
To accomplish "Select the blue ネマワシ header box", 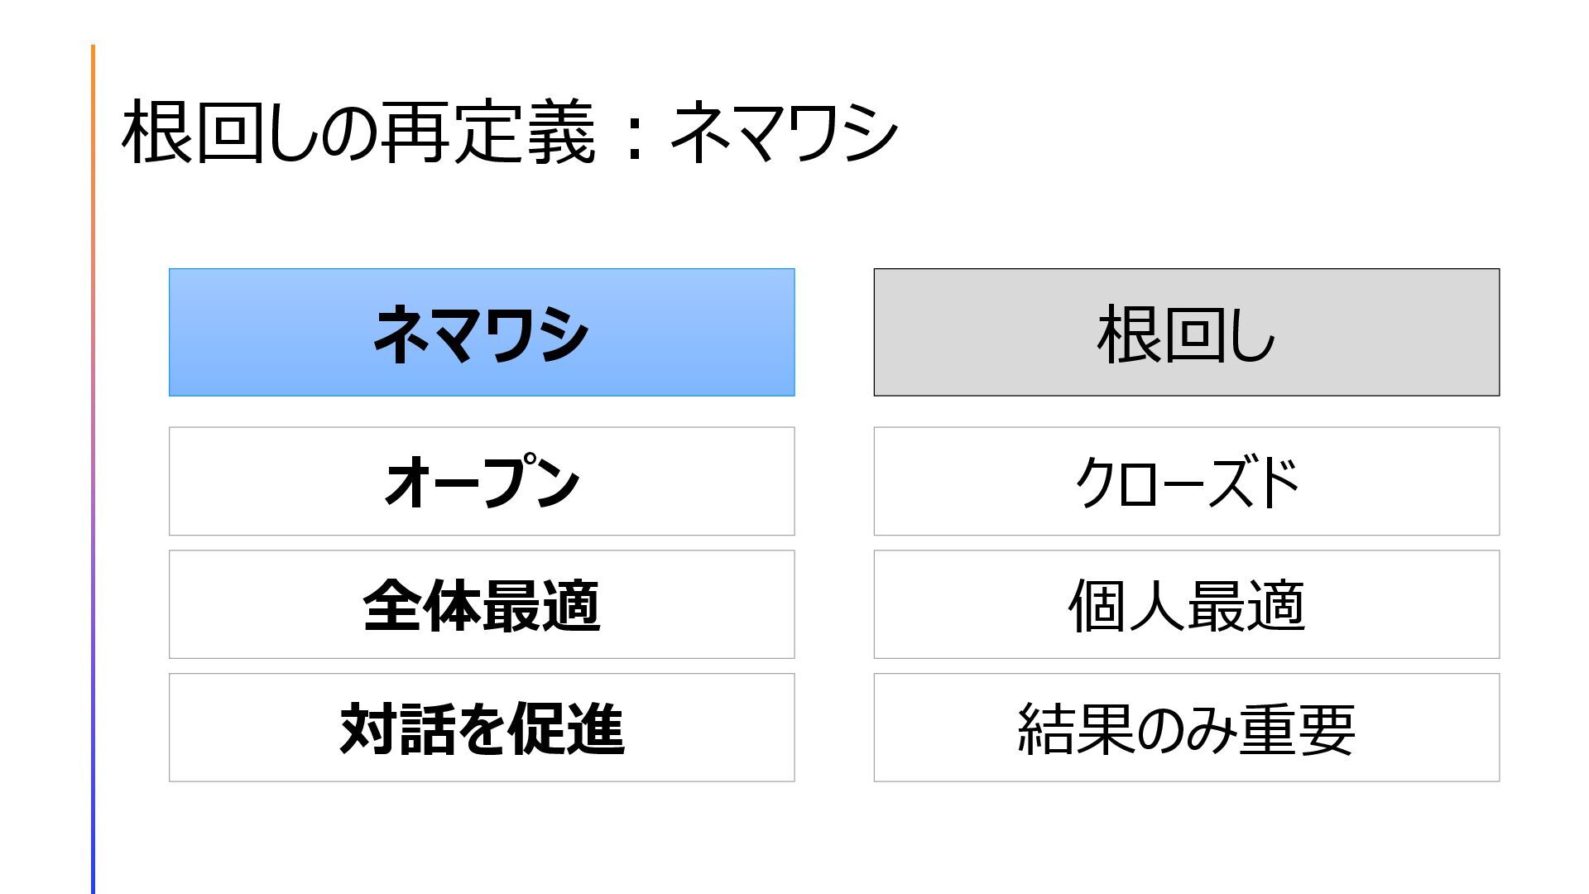I will (x=482, y=332).
